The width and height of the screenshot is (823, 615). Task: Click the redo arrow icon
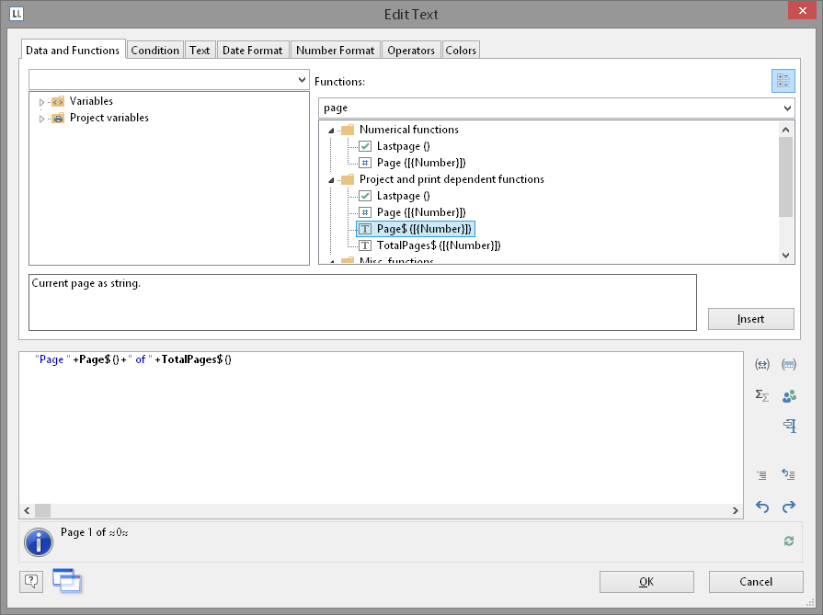tap(788, 507)
